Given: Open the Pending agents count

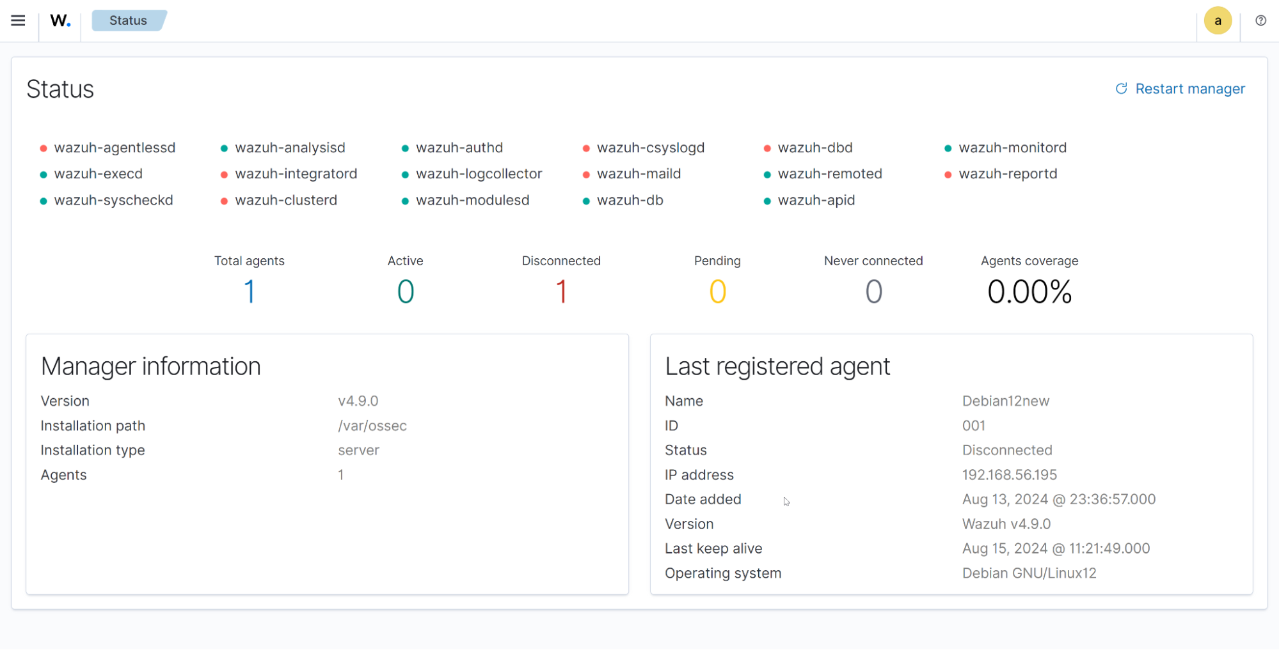Looking at the screenshot, I should pyautogui.click(x=717, y=292).
